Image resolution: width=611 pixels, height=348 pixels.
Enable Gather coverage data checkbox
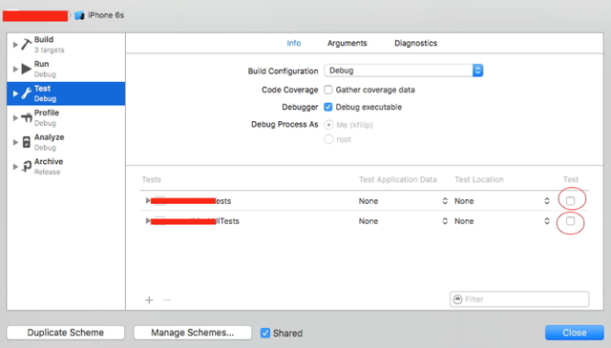pyautogui.click(x=328, y=90)
